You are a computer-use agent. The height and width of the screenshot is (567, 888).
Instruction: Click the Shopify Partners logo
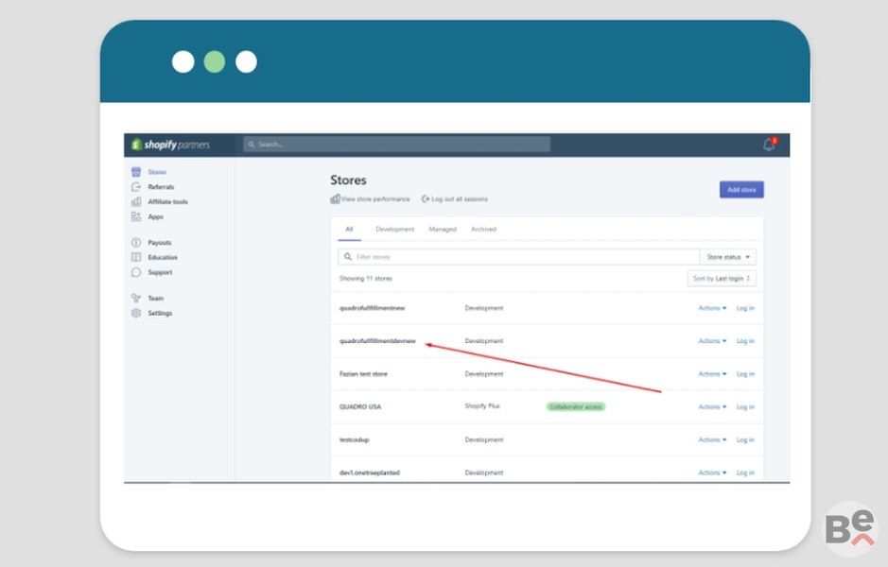(170, 145)
